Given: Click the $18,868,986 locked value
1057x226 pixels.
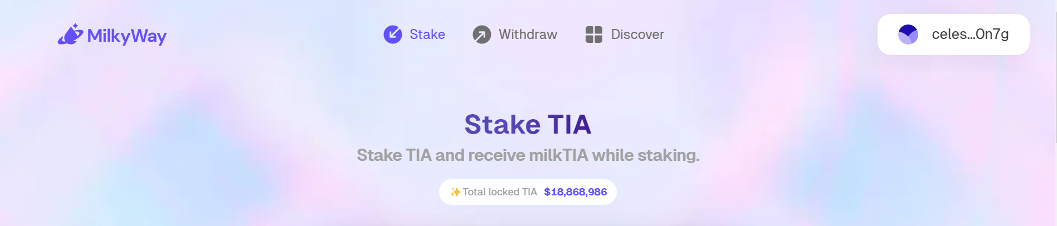Looking at the screenshot, I should 576,192.
